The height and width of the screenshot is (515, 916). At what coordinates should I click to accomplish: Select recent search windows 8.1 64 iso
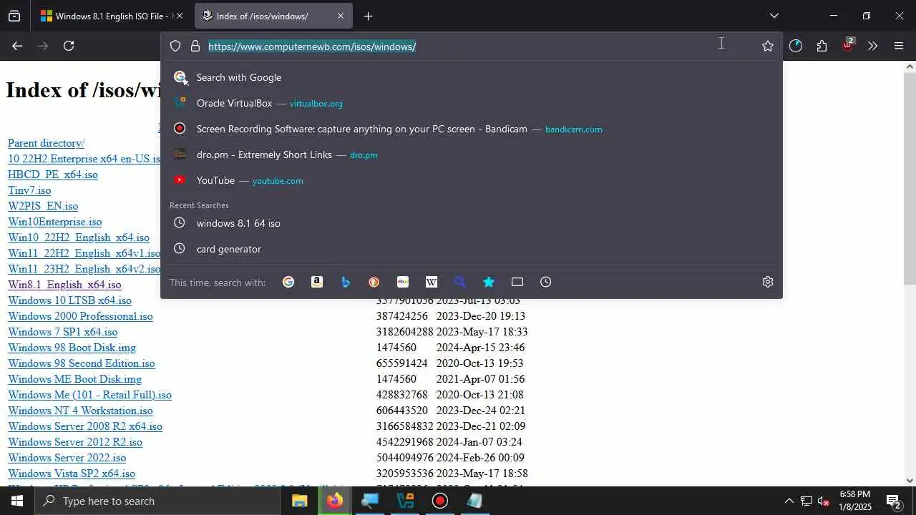472,223
